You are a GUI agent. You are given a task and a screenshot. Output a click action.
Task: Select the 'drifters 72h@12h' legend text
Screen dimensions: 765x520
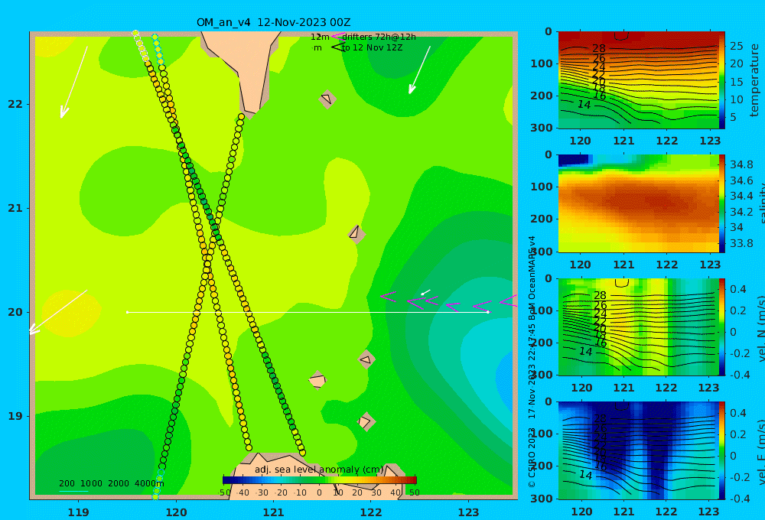[379, 37]
